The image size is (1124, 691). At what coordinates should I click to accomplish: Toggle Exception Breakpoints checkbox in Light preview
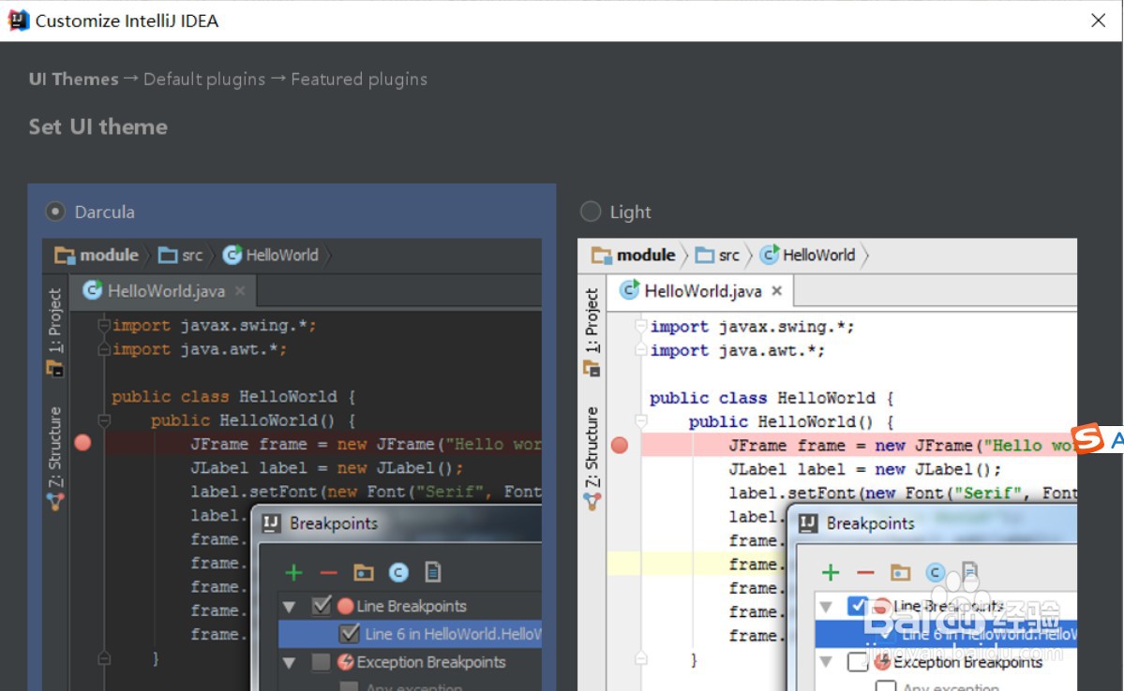coord(858,662)
